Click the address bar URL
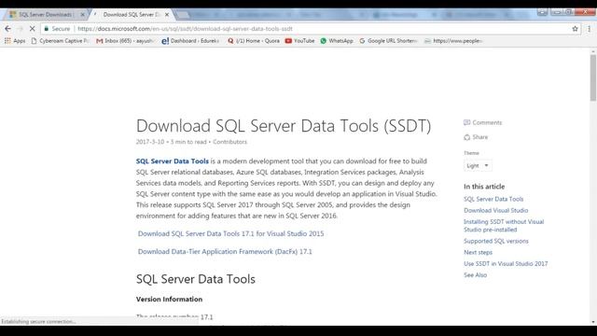This screenshot has width=597, height=336. click(185, 29)
